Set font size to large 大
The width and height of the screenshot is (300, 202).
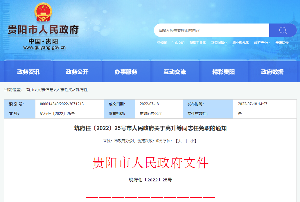click(179, 141)
